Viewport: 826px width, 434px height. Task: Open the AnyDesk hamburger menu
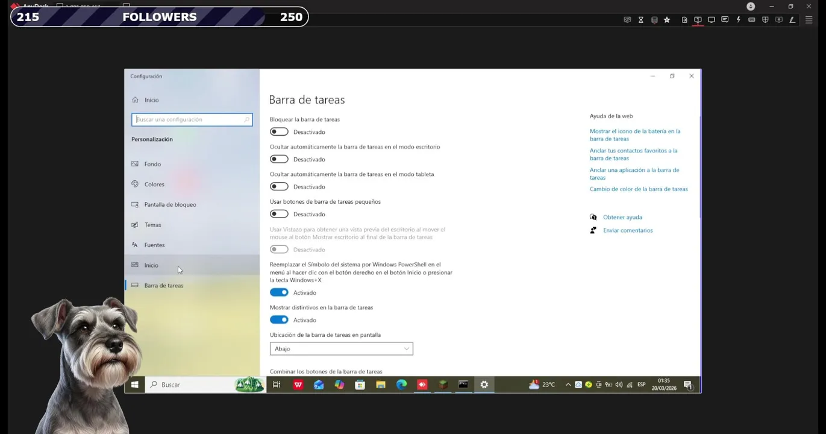(809, 20)
